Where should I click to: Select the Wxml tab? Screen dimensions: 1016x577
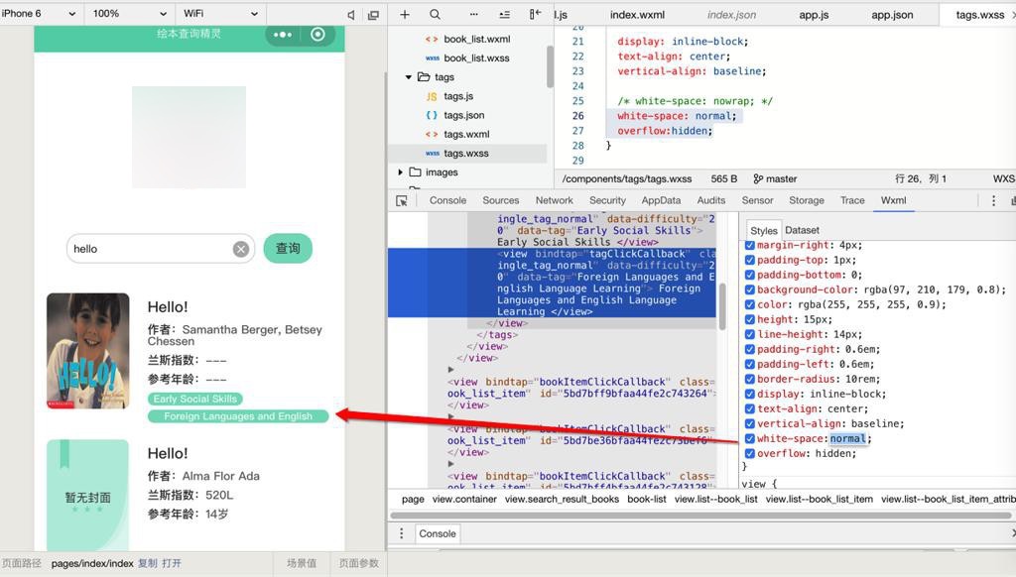tap(893, 200)
